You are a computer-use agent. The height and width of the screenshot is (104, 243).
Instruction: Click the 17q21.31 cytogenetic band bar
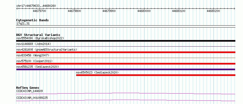click(x=126, y=26)
